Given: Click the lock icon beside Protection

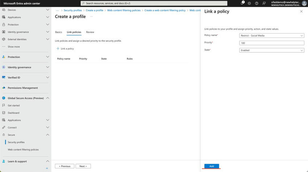Looking at the screenshot, I should (x=4, y=25).
